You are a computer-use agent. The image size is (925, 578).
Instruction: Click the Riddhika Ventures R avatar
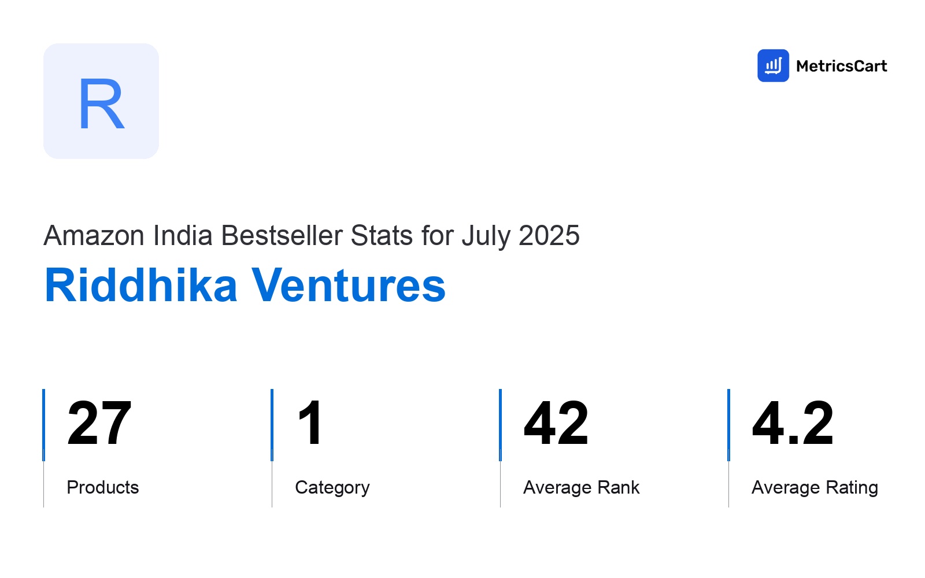click(x=101, y=101)
